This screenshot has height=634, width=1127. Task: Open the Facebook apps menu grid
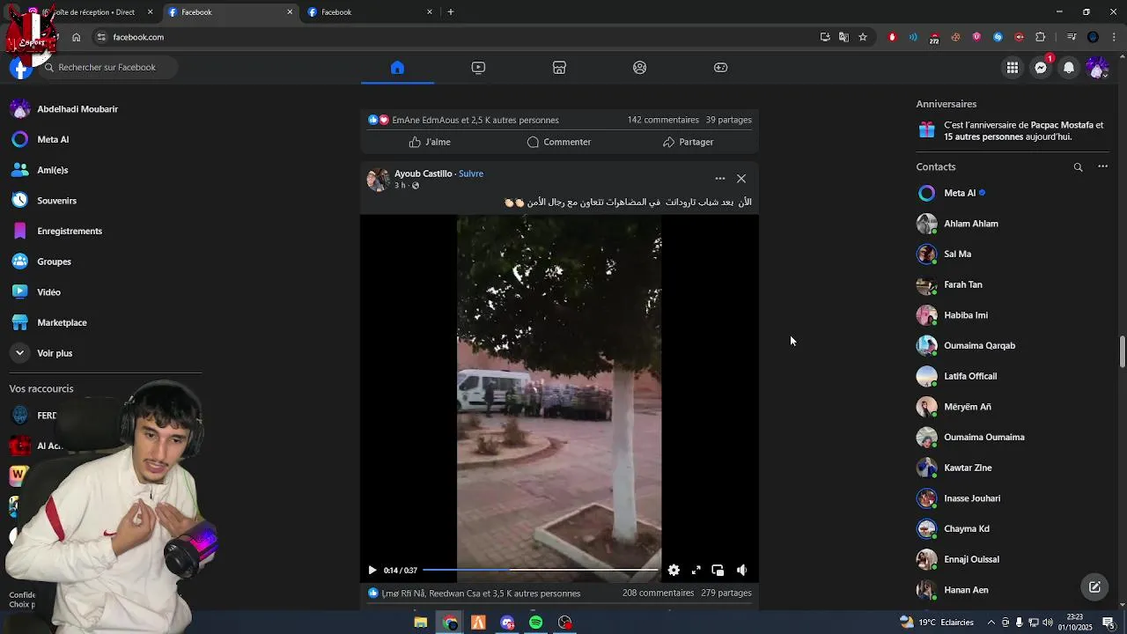pyautogui.click(x=1013, y=68)
